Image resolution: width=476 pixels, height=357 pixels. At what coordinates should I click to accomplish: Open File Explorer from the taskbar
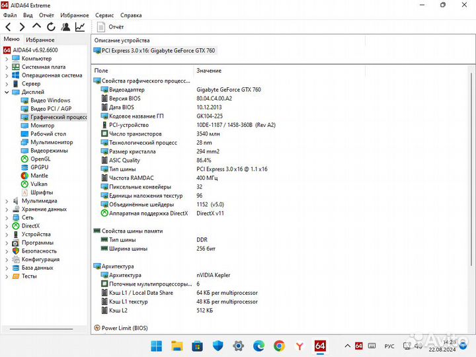(177, 346)
